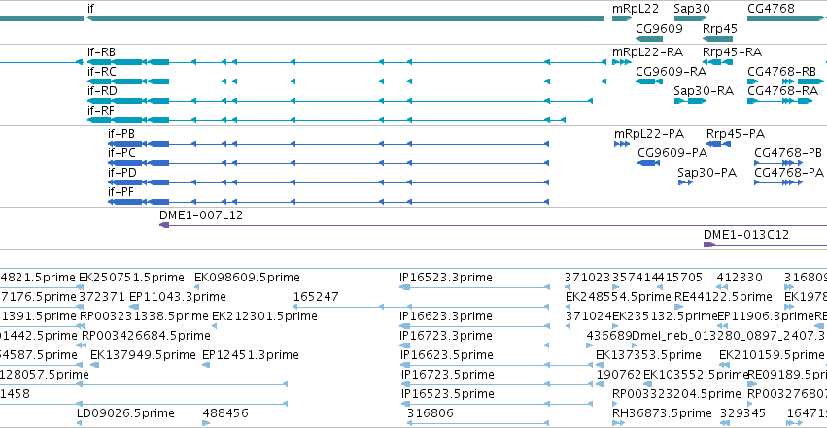Click the if-PB protein label
This screenshot has width=827, height=428.
tap(121, 134)
